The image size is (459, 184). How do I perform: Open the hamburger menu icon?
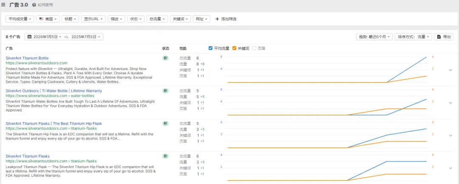click(3, 5)
